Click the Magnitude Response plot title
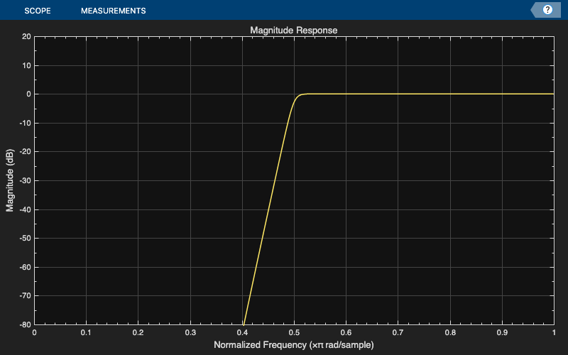 [294, 30]
